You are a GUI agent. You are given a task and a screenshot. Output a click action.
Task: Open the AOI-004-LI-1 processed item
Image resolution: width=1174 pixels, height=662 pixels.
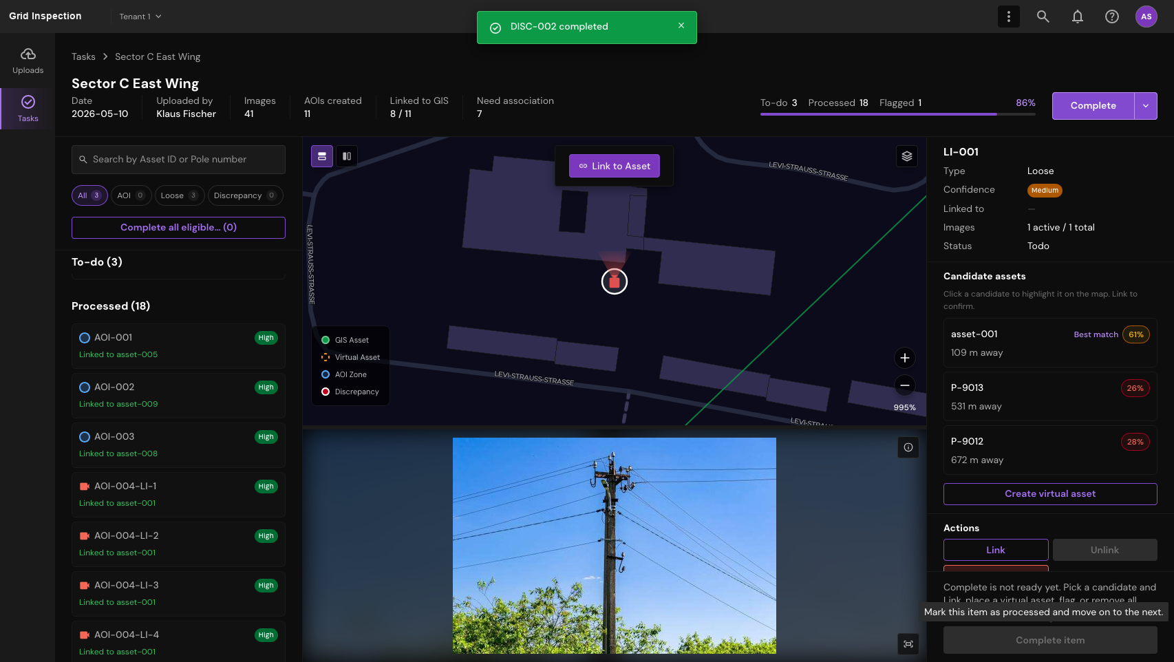click(x=178, y=495)
